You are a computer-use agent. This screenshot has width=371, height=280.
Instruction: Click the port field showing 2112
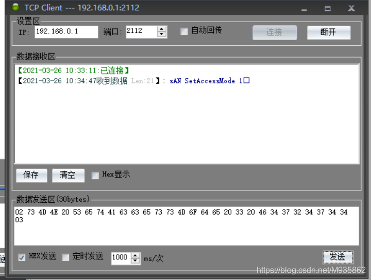coord(141,32)
